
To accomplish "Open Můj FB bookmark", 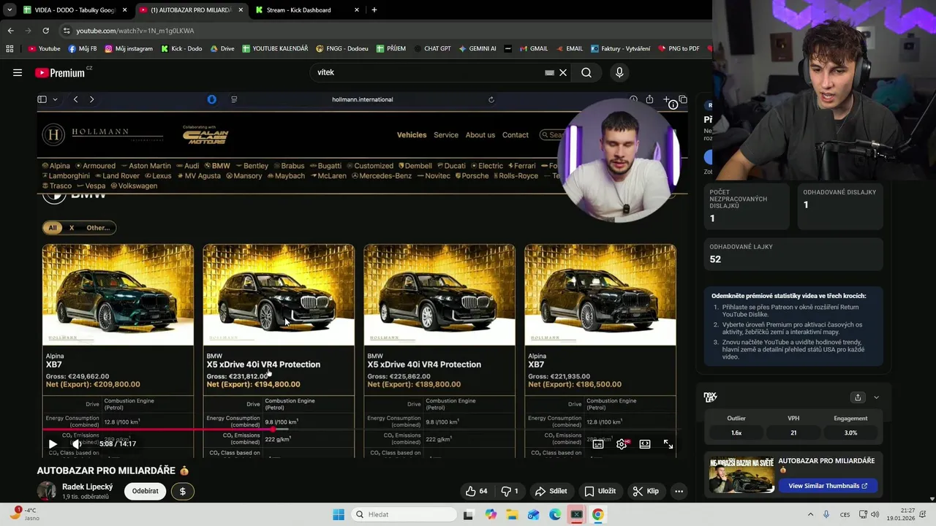I will 82,49.
